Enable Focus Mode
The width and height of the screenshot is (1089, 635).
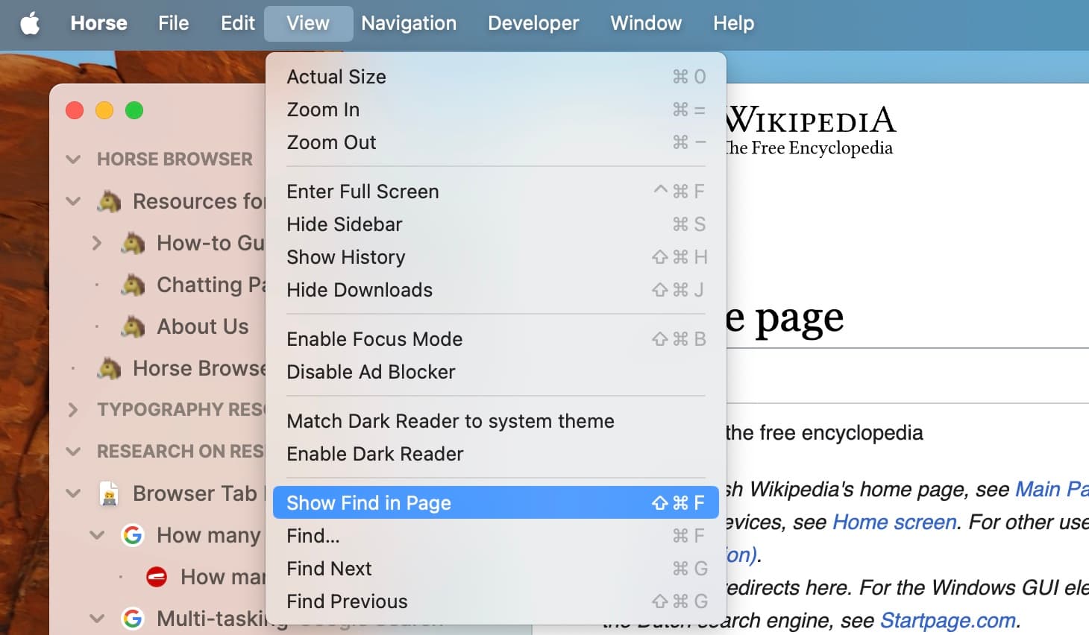pos(374,338)
